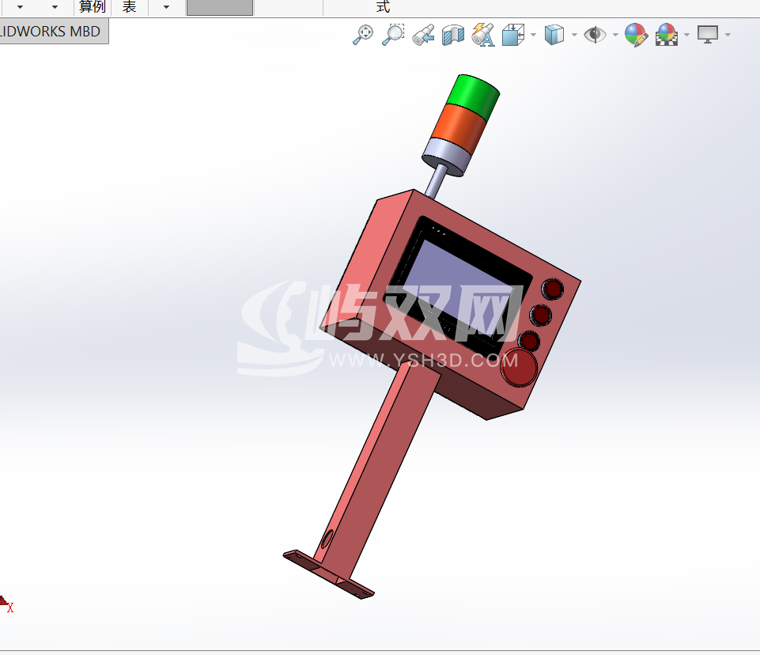Expand the View Orientation dropdown arrow

tap(534, 35)
